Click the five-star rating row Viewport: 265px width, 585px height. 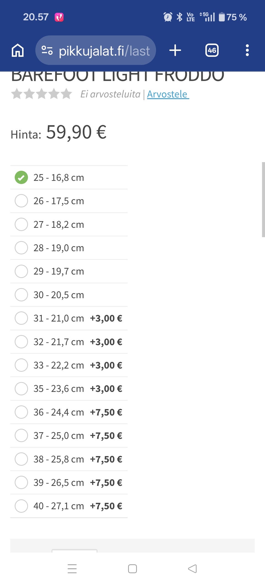(x=41, y=94)
